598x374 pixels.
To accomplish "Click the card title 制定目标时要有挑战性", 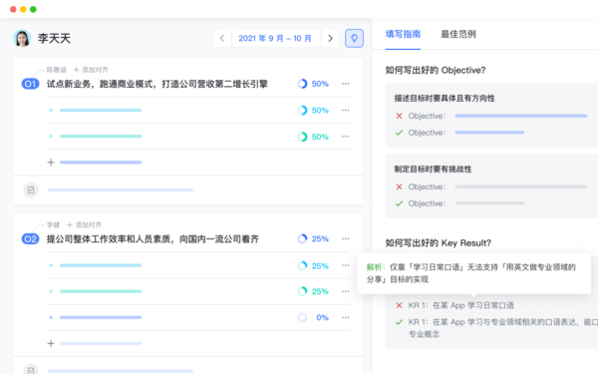I will click(x=433, y=170).
